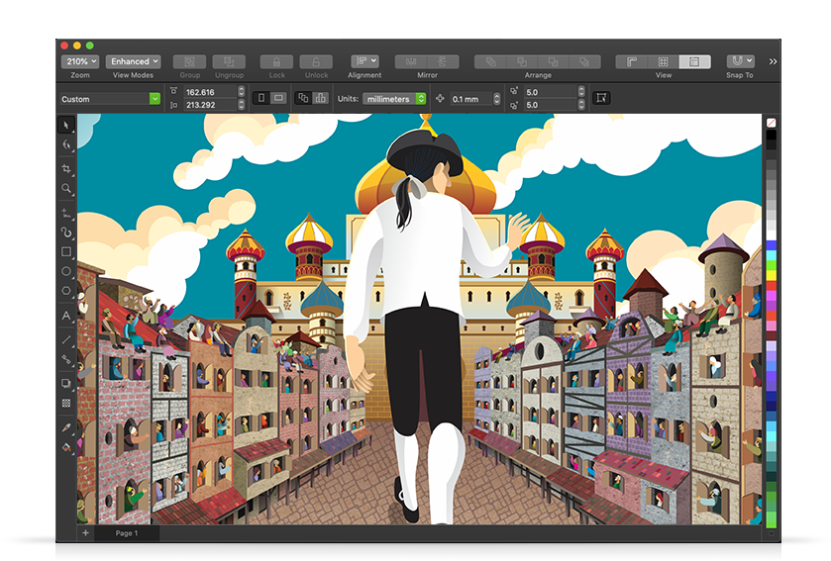Viewport: 831px width, 561px height.
Task: Pick the yellow swatch in color palette
Action: [772, 276]
